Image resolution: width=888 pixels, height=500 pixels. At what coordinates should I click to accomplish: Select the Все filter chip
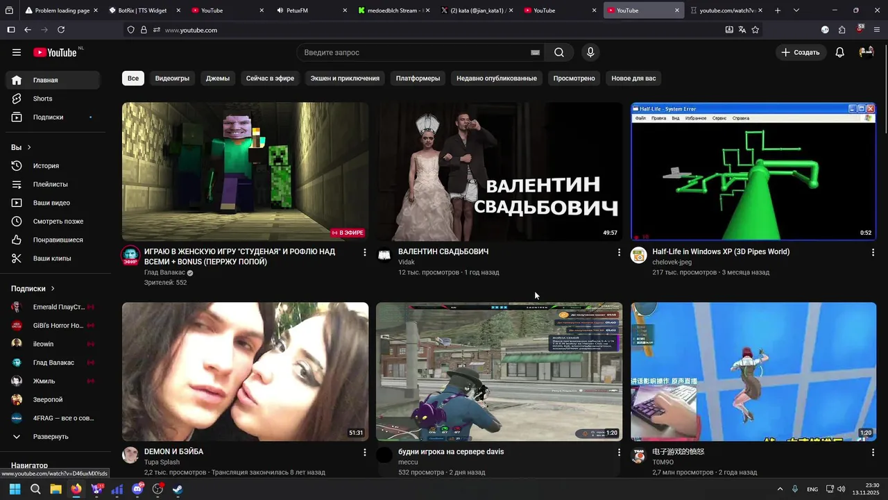tap(133, 78)
